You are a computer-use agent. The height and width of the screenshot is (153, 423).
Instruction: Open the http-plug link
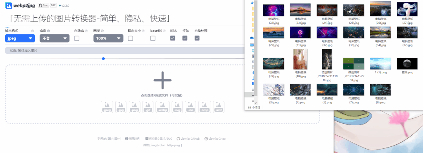[173, 145]
